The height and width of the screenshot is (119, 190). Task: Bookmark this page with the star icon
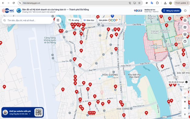[x=139, y=3]
